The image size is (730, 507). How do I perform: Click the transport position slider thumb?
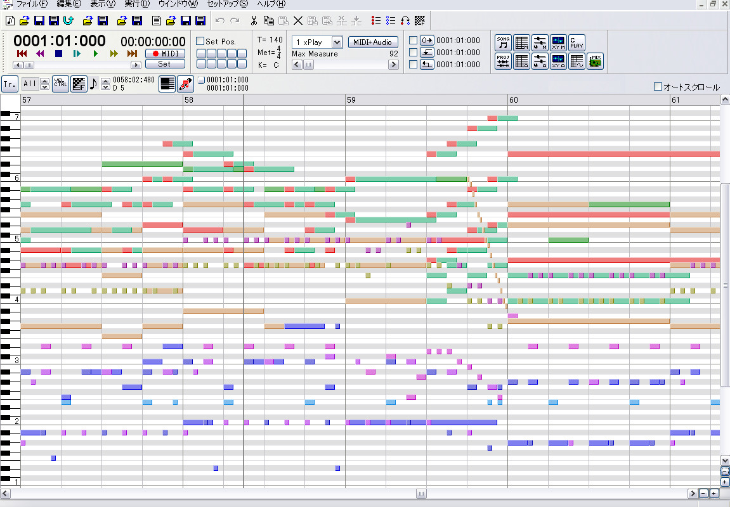pyautogui.click(x=29, y=65)
